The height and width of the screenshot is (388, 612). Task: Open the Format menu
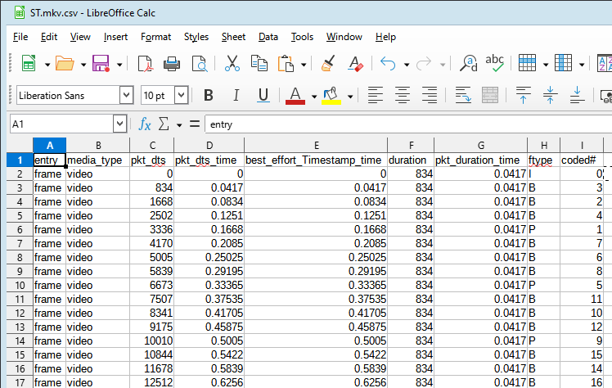pyautogui.click(x=155, y=37)
